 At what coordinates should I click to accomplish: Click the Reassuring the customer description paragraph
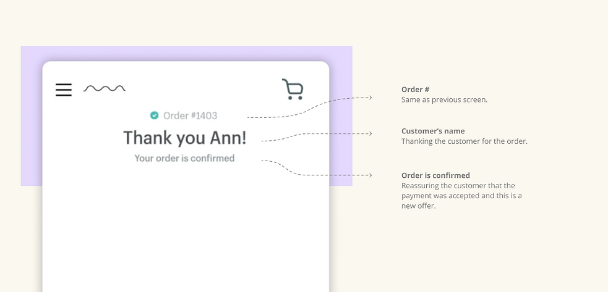tap(461, 196)
